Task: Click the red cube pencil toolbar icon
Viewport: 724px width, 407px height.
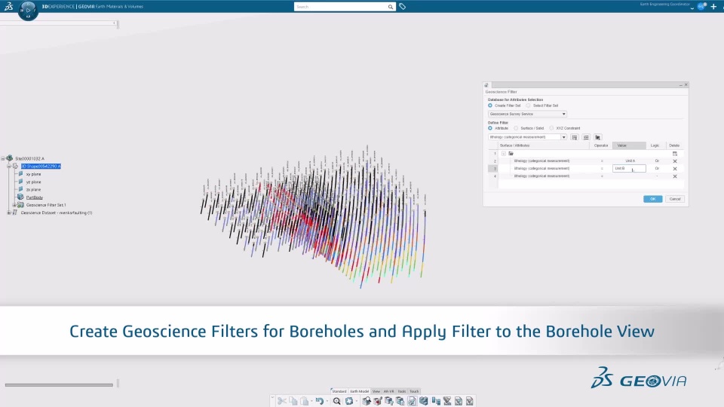Action: (x=378, y=401)
